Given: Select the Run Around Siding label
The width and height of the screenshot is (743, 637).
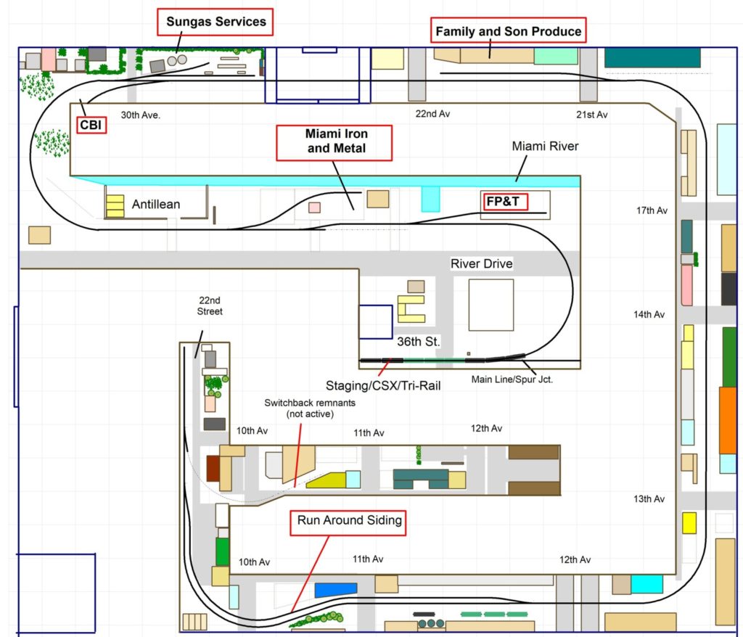Looking at the screenshot, I should coord(348,522).
